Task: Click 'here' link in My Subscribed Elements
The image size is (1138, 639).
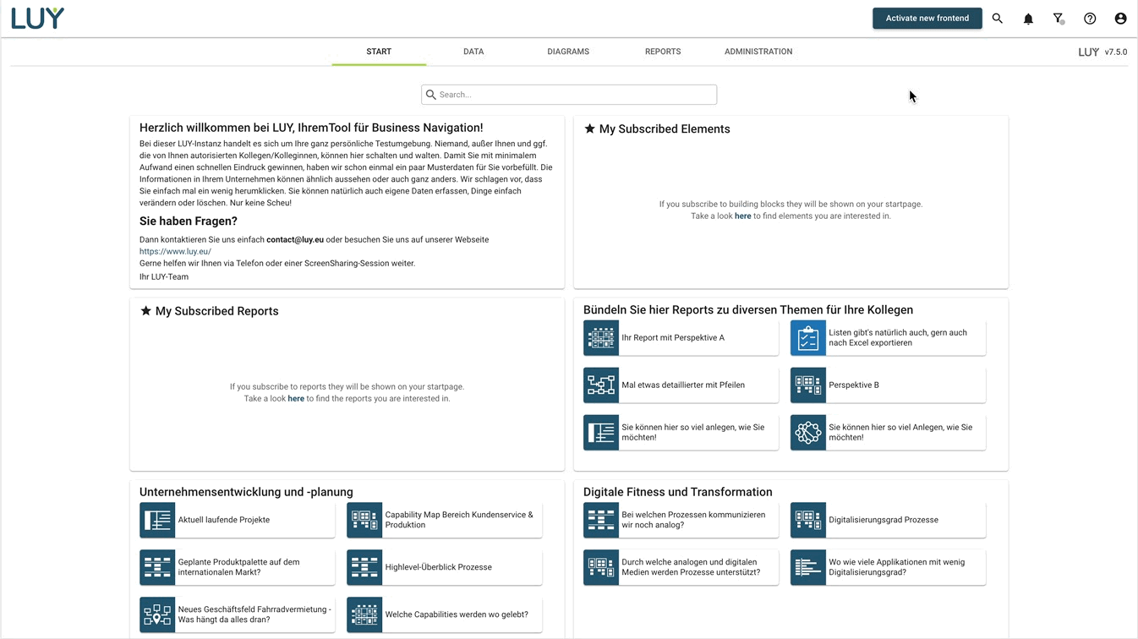Action: pyautogui.click(x=742, y=216)
